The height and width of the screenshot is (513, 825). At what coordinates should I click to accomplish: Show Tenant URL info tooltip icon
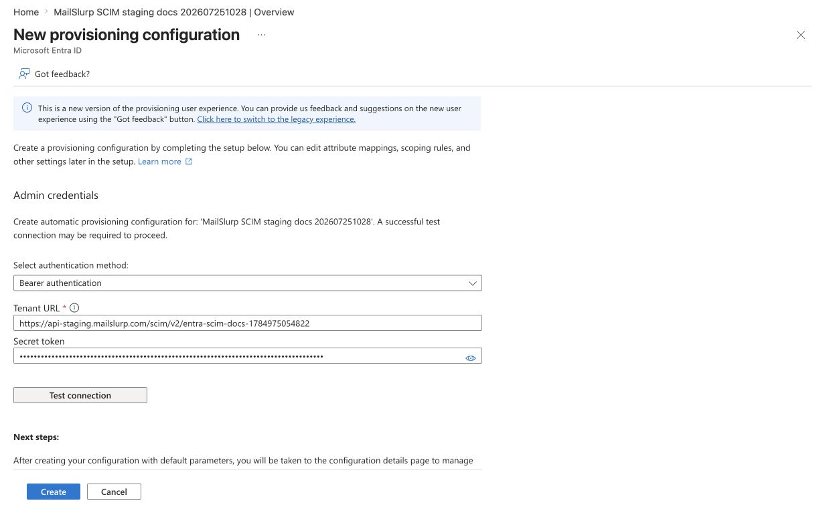click(x=74, y=308)
